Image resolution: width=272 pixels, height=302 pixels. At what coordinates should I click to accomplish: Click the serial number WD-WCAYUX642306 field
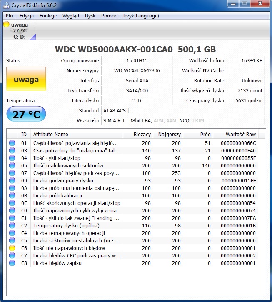(x=137, y=71)
